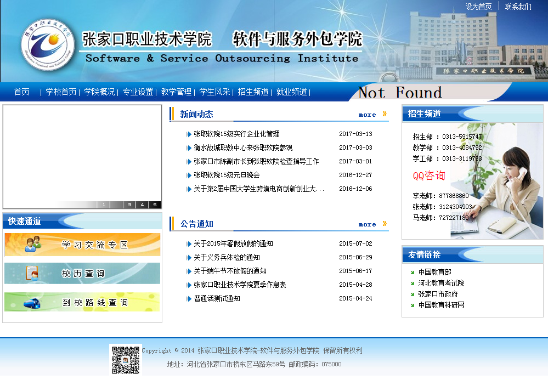
Task: Open the 河北教育考试院 friendly link
Action: pos(441,283)
